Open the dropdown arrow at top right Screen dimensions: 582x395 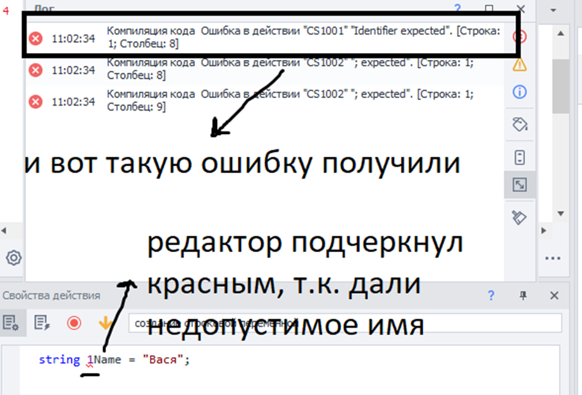pyautogui.click(x=553, y=10)
